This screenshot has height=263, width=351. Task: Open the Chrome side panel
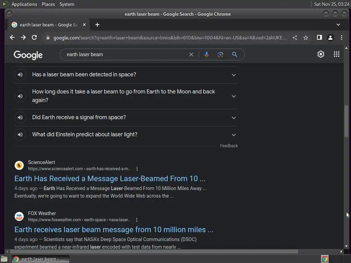[x=319, y=38]
